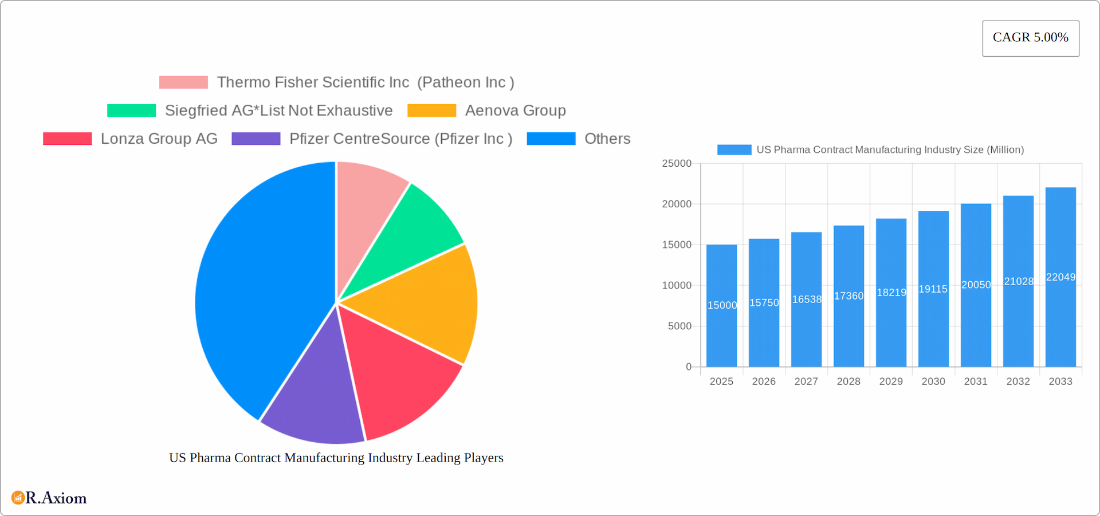Click the purple Pfizer CentreSource legend swatch

(x=256, y=139)
